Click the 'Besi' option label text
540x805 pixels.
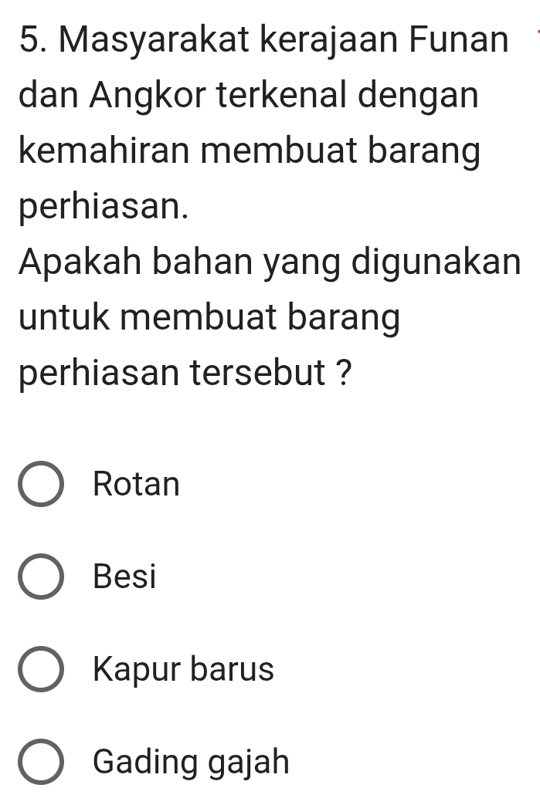pyautogui.click(x=124, y=577)
